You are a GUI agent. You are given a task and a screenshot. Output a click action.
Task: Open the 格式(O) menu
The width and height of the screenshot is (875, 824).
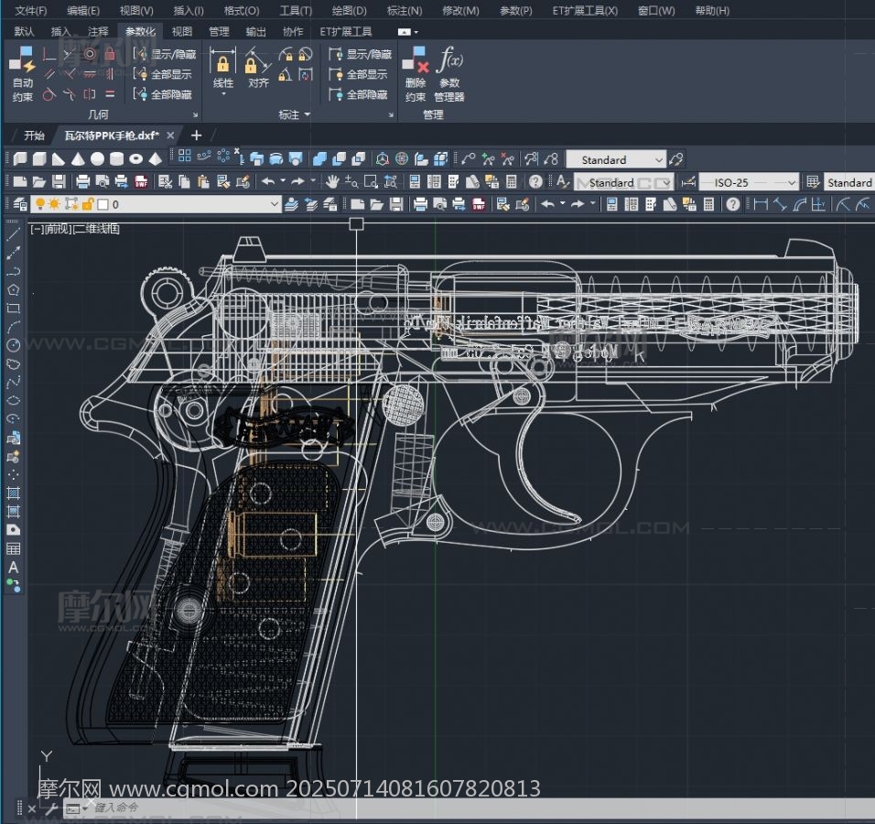click(x=241, y=11)
